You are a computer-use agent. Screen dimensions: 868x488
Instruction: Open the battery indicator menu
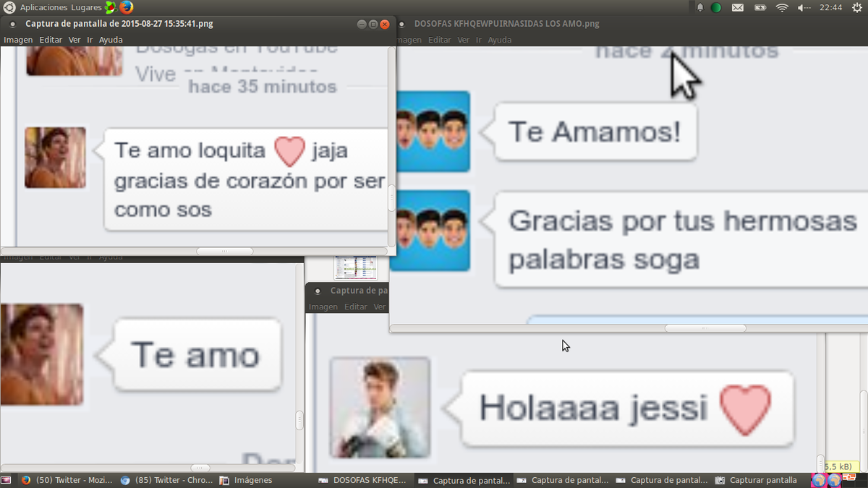click(759, 7)
